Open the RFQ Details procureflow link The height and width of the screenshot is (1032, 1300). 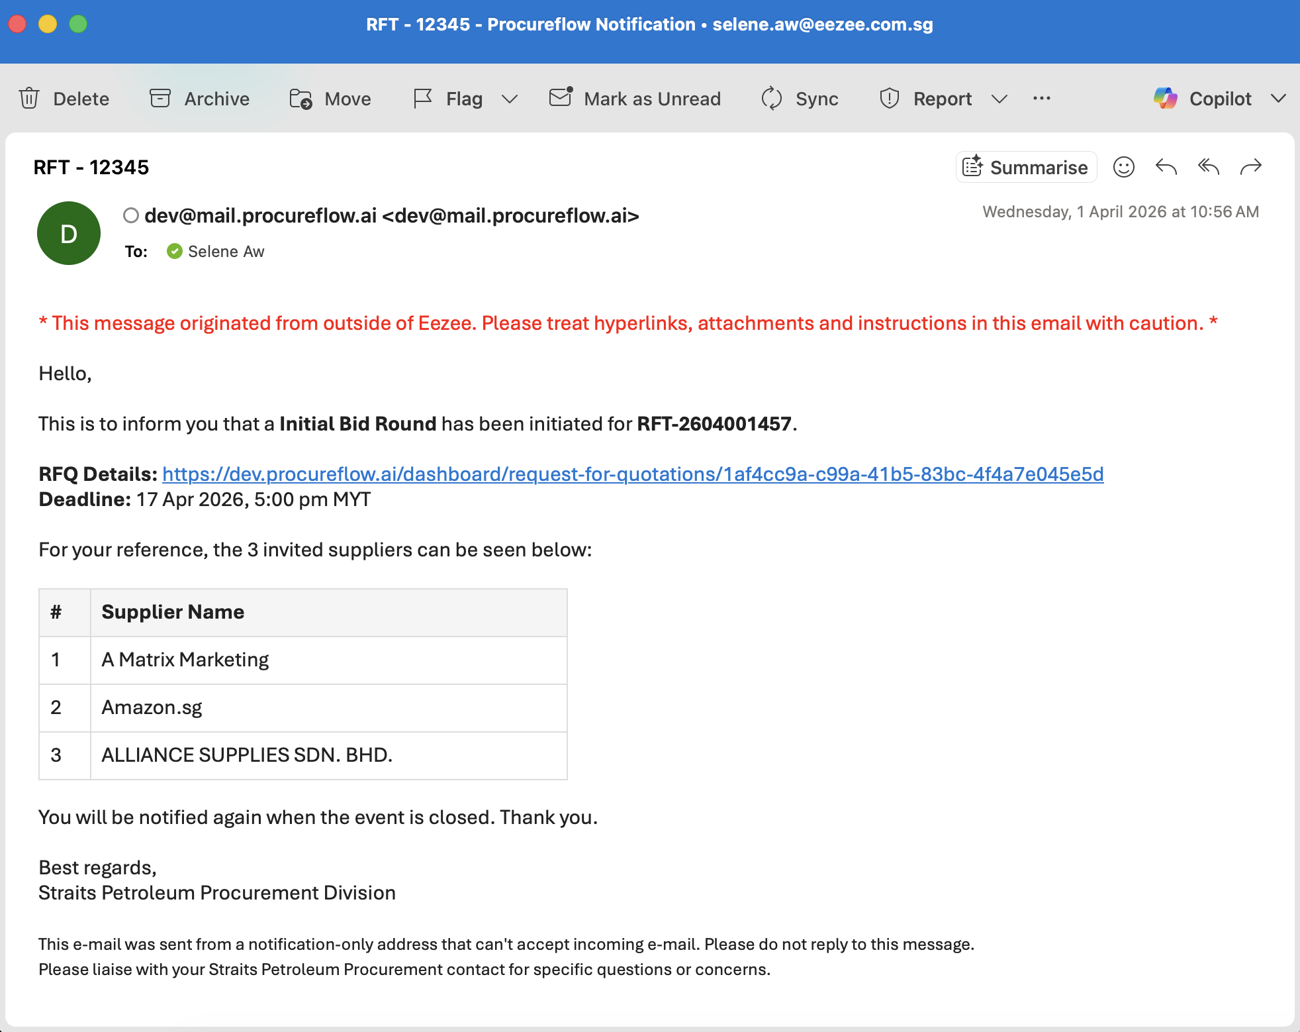(633, 474)
